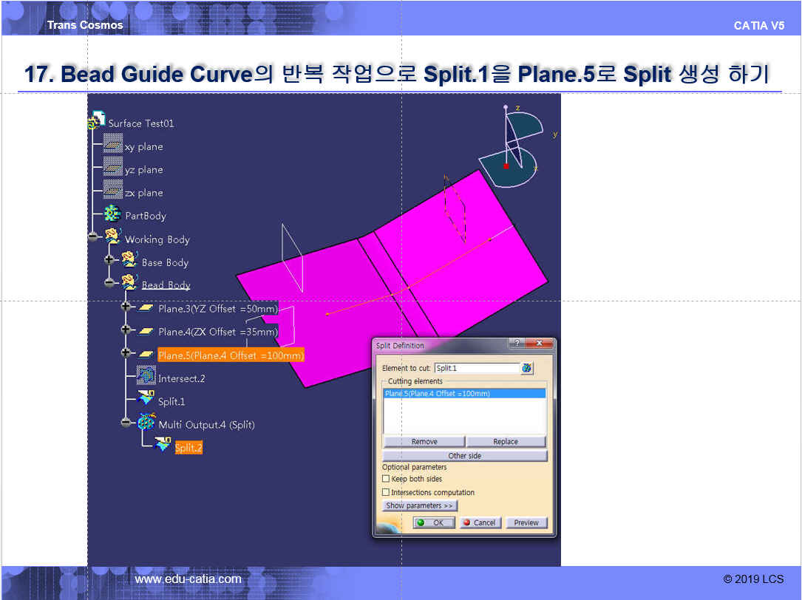Enable Intersections computation checkbox
Viewport: 802px width, 600px height.
[x=386, y=492]
